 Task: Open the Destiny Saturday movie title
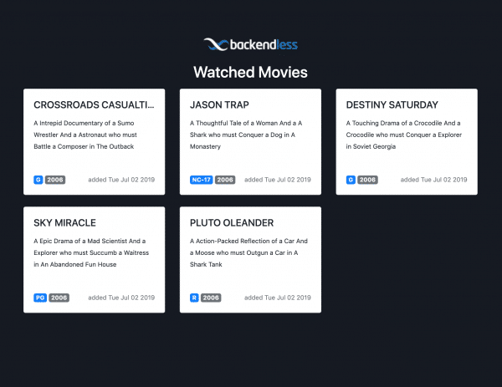point(392,105)
